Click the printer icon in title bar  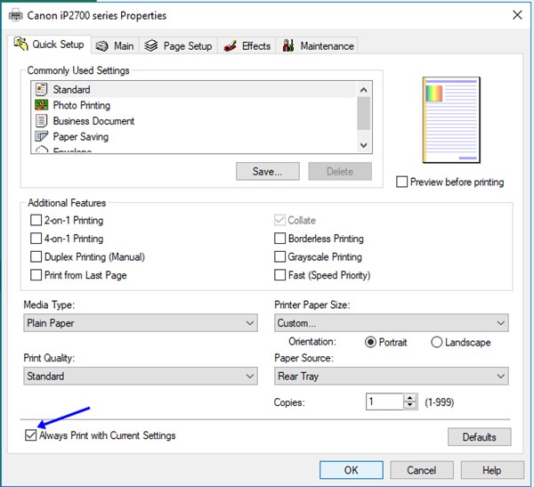15,16
